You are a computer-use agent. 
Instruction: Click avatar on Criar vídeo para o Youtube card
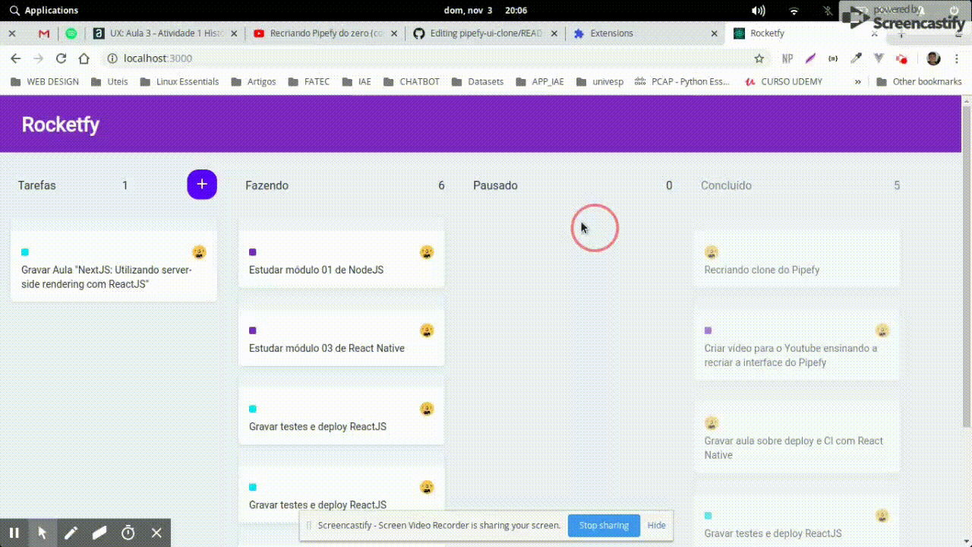882,330
